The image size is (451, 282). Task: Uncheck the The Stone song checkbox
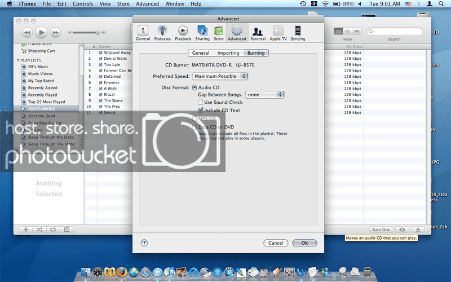click(101, 100)
